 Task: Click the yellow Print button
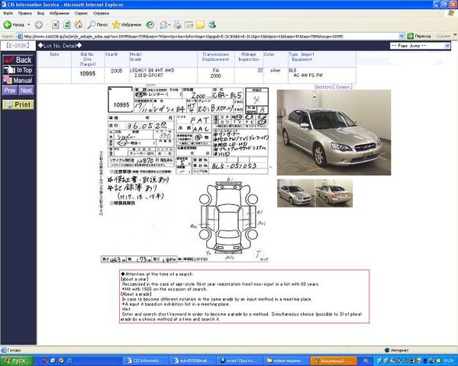point(18,104)
